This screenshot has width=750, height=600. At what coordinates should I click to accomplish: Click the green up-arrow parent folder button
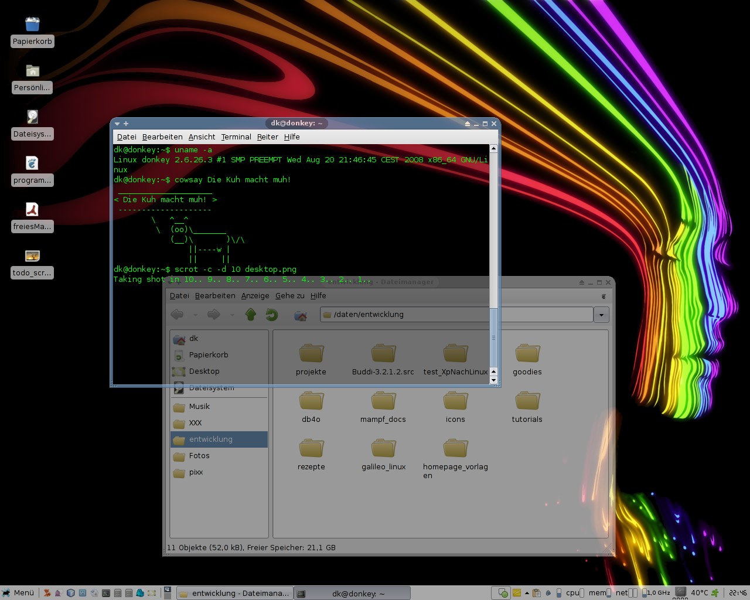click(251, 315)
